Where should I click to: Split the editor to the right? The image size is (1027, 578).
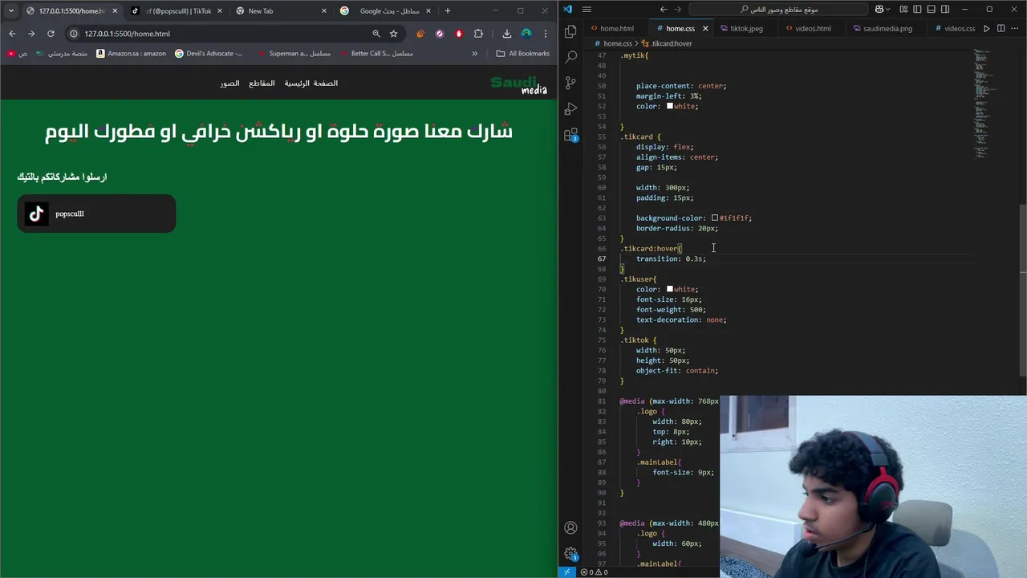[x=1001, y=28]
